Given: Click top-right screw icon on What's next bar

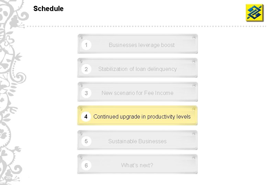Looking at the screenshot, I should pos(194,157).
